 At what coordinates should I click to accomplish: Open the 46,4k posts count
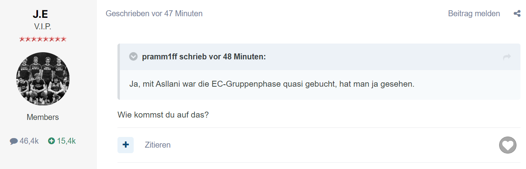(x=29, y=141)
